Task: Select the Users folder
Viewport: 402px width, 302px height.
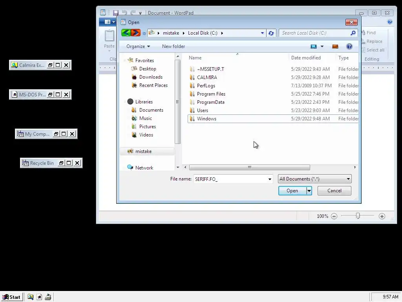Action: pos(203,110)
